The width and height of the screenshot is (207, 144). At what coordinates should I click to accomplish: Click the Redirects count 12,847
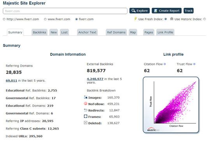(x=114, y=110)
